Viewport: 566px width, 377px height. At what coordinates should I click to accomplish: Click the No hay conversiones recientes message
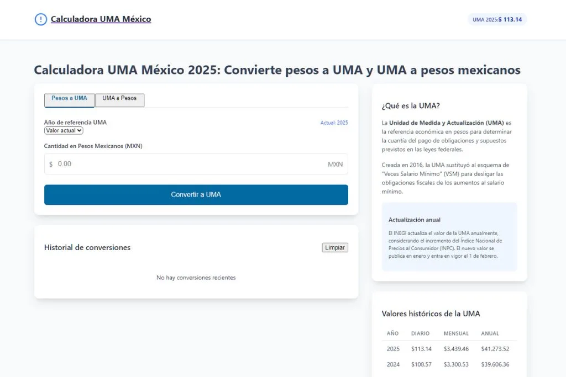click(x=196, y=278)
